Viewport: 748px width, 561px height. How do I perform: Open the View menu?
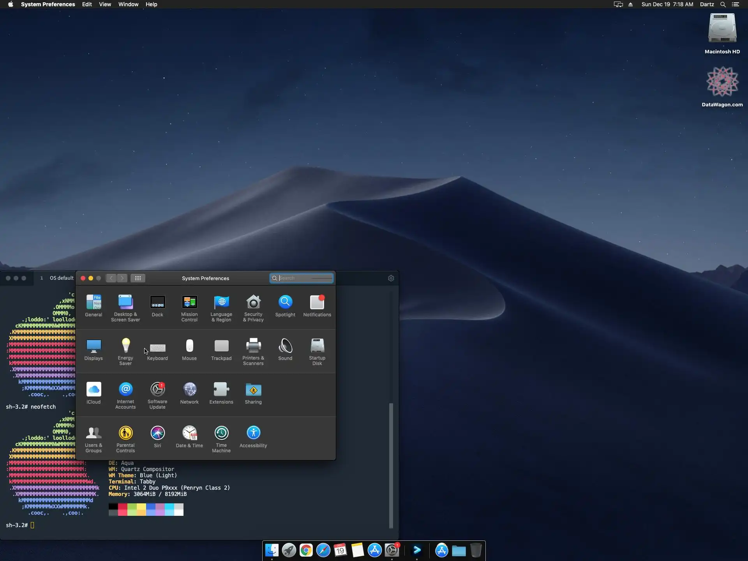coord(105,4)
